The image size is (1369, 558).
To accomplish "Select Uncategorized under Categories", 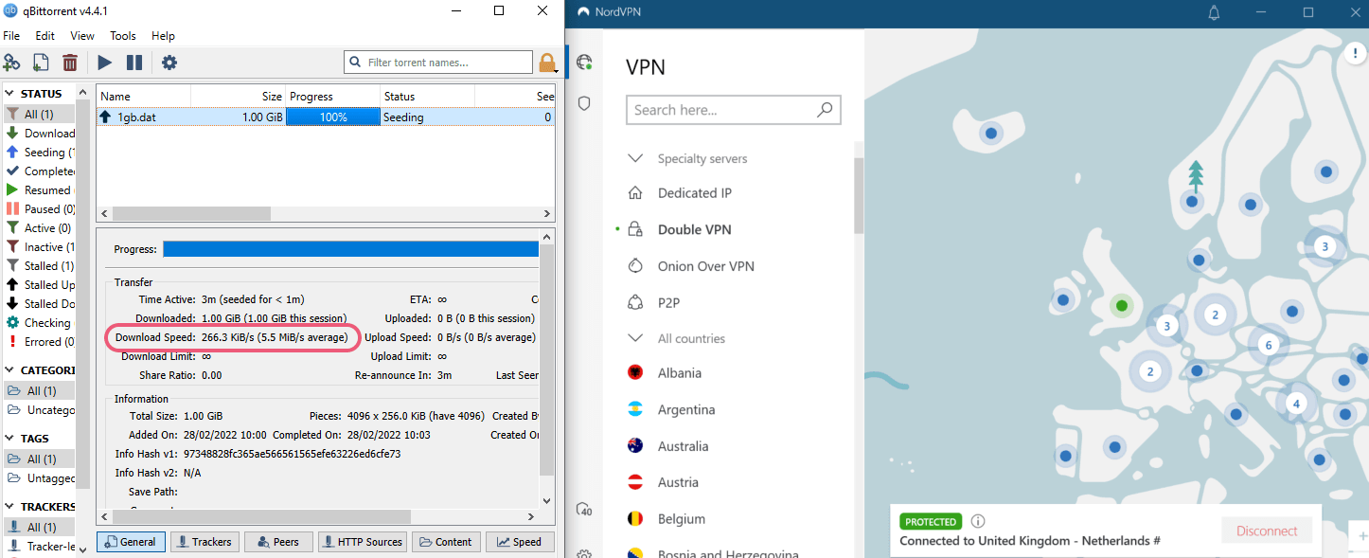I will [x=39, y=410].
